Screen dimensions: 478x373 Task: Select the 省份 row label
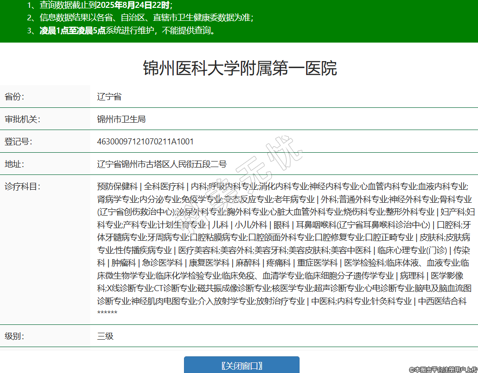[x=14, y=97]
